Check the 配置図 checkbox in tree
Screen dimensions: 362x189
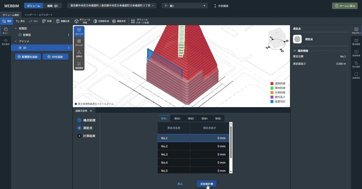(20, 35)
